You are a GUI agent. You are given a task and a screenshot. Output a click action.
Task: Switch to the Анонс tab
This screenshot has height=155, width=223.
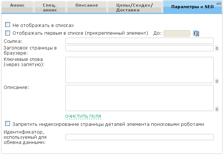[x=17, y=6]
